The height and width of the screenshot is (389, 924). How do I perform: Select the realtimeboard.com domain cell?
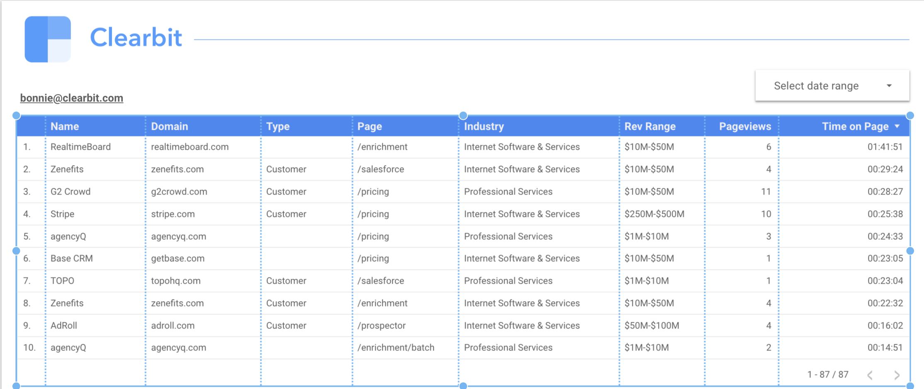pyautogui.click(x=190, y=147)
